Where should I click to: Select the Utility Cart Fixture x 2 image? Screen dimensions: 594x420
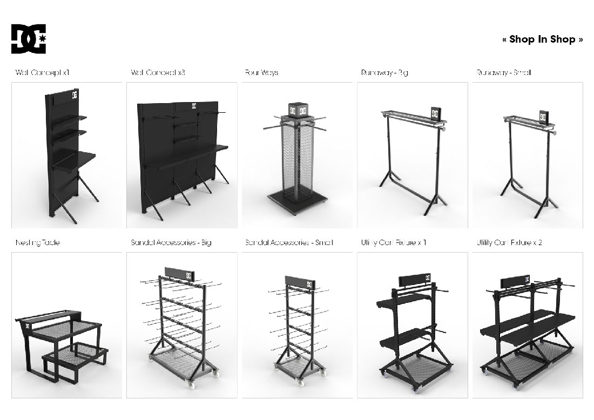528,326
